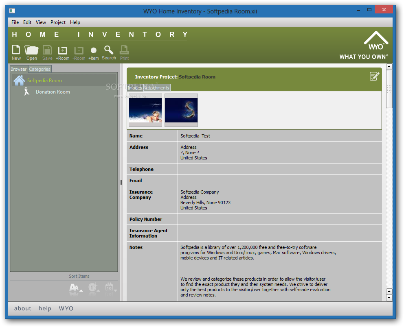Viewport: 404px width, 327px height.
Task: Click the help link in footer
Action: (45, 308)
